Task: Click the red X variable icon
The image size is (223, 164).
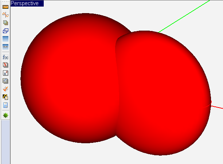Action: [x=5, y=65]
